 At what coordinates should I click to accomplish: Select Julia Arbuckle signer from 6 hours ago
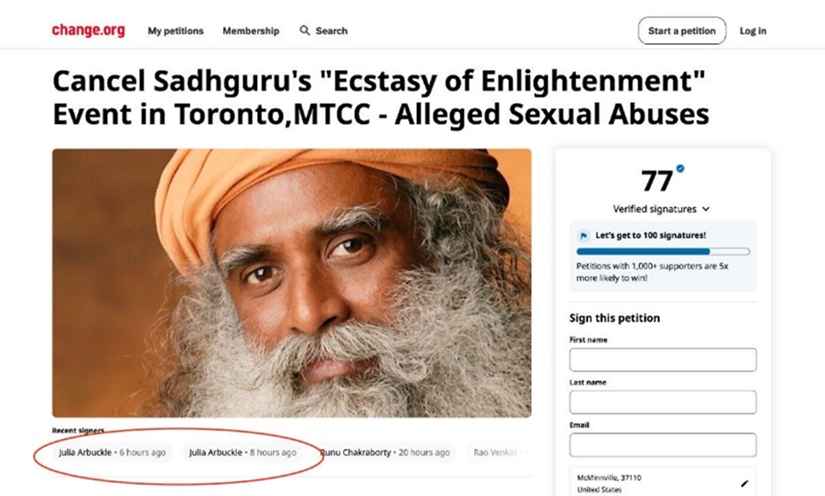112,452
